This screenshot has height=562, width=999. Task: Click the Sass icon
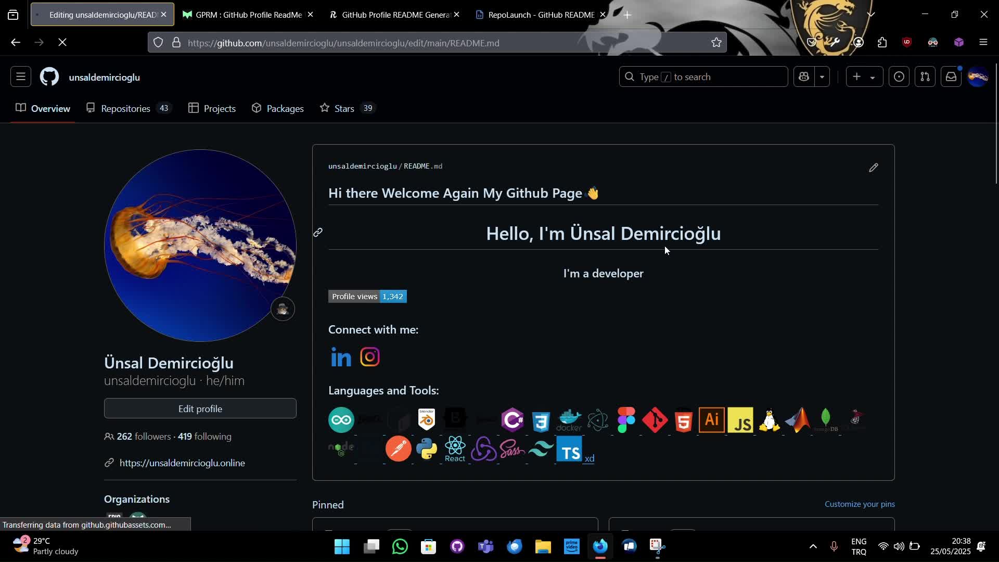(x=513, y=449)
